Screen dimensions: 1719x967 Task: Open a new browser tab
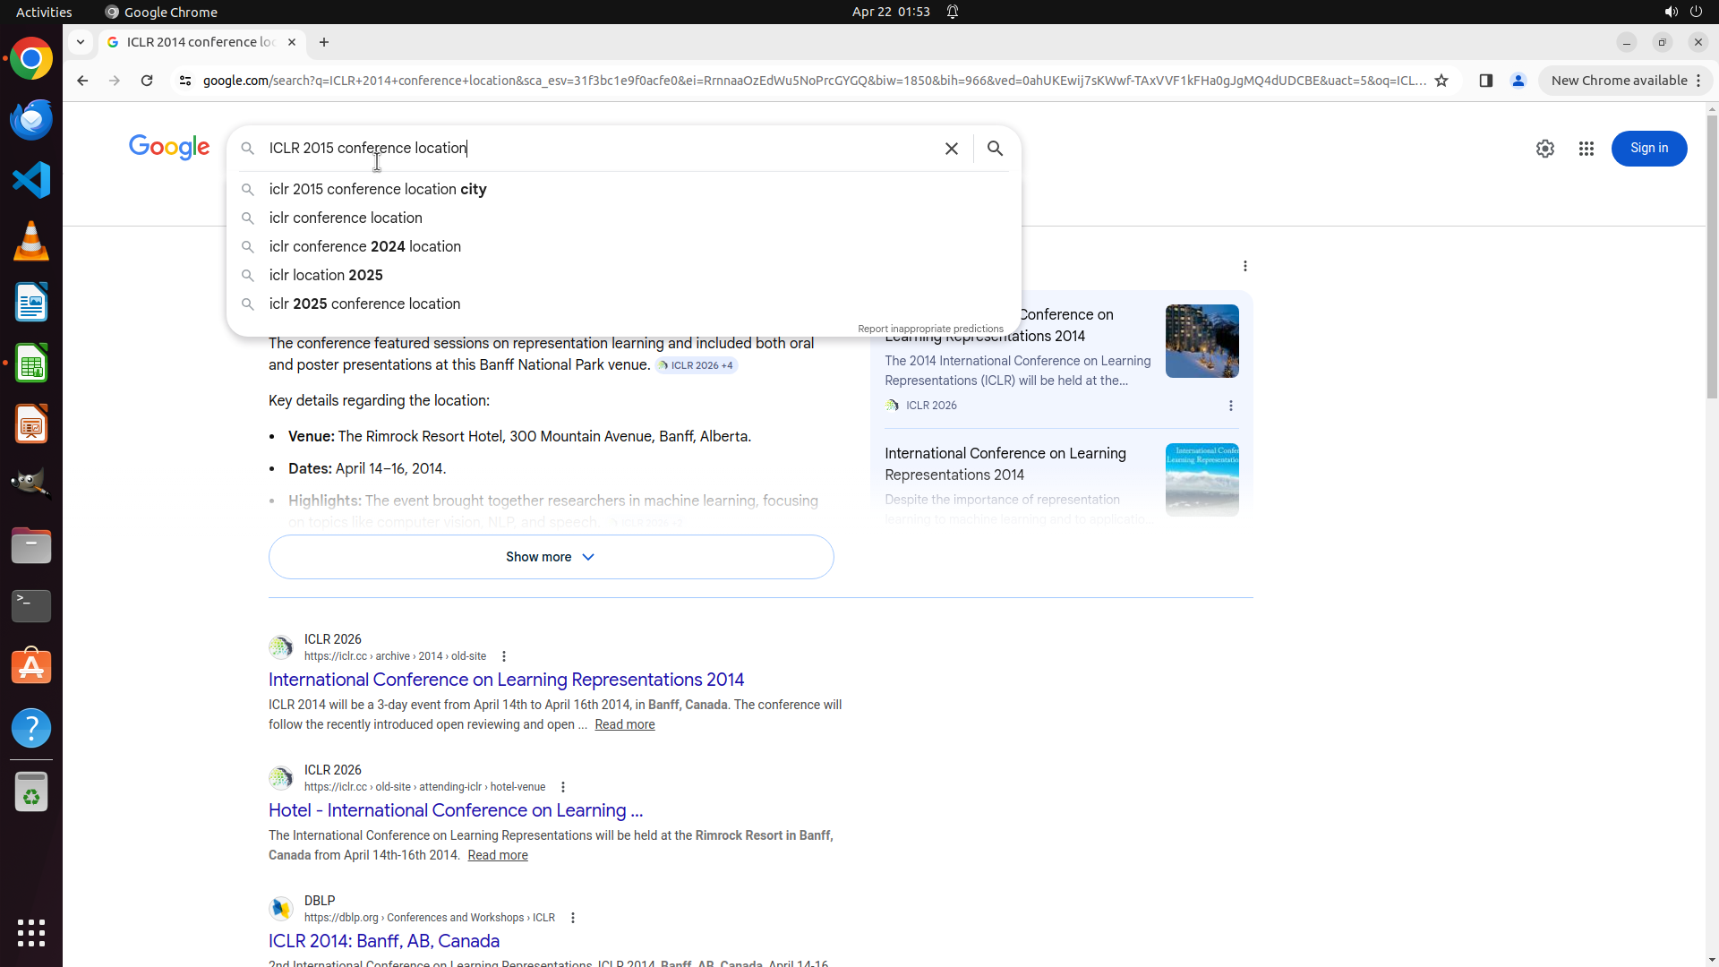[324, 42]
